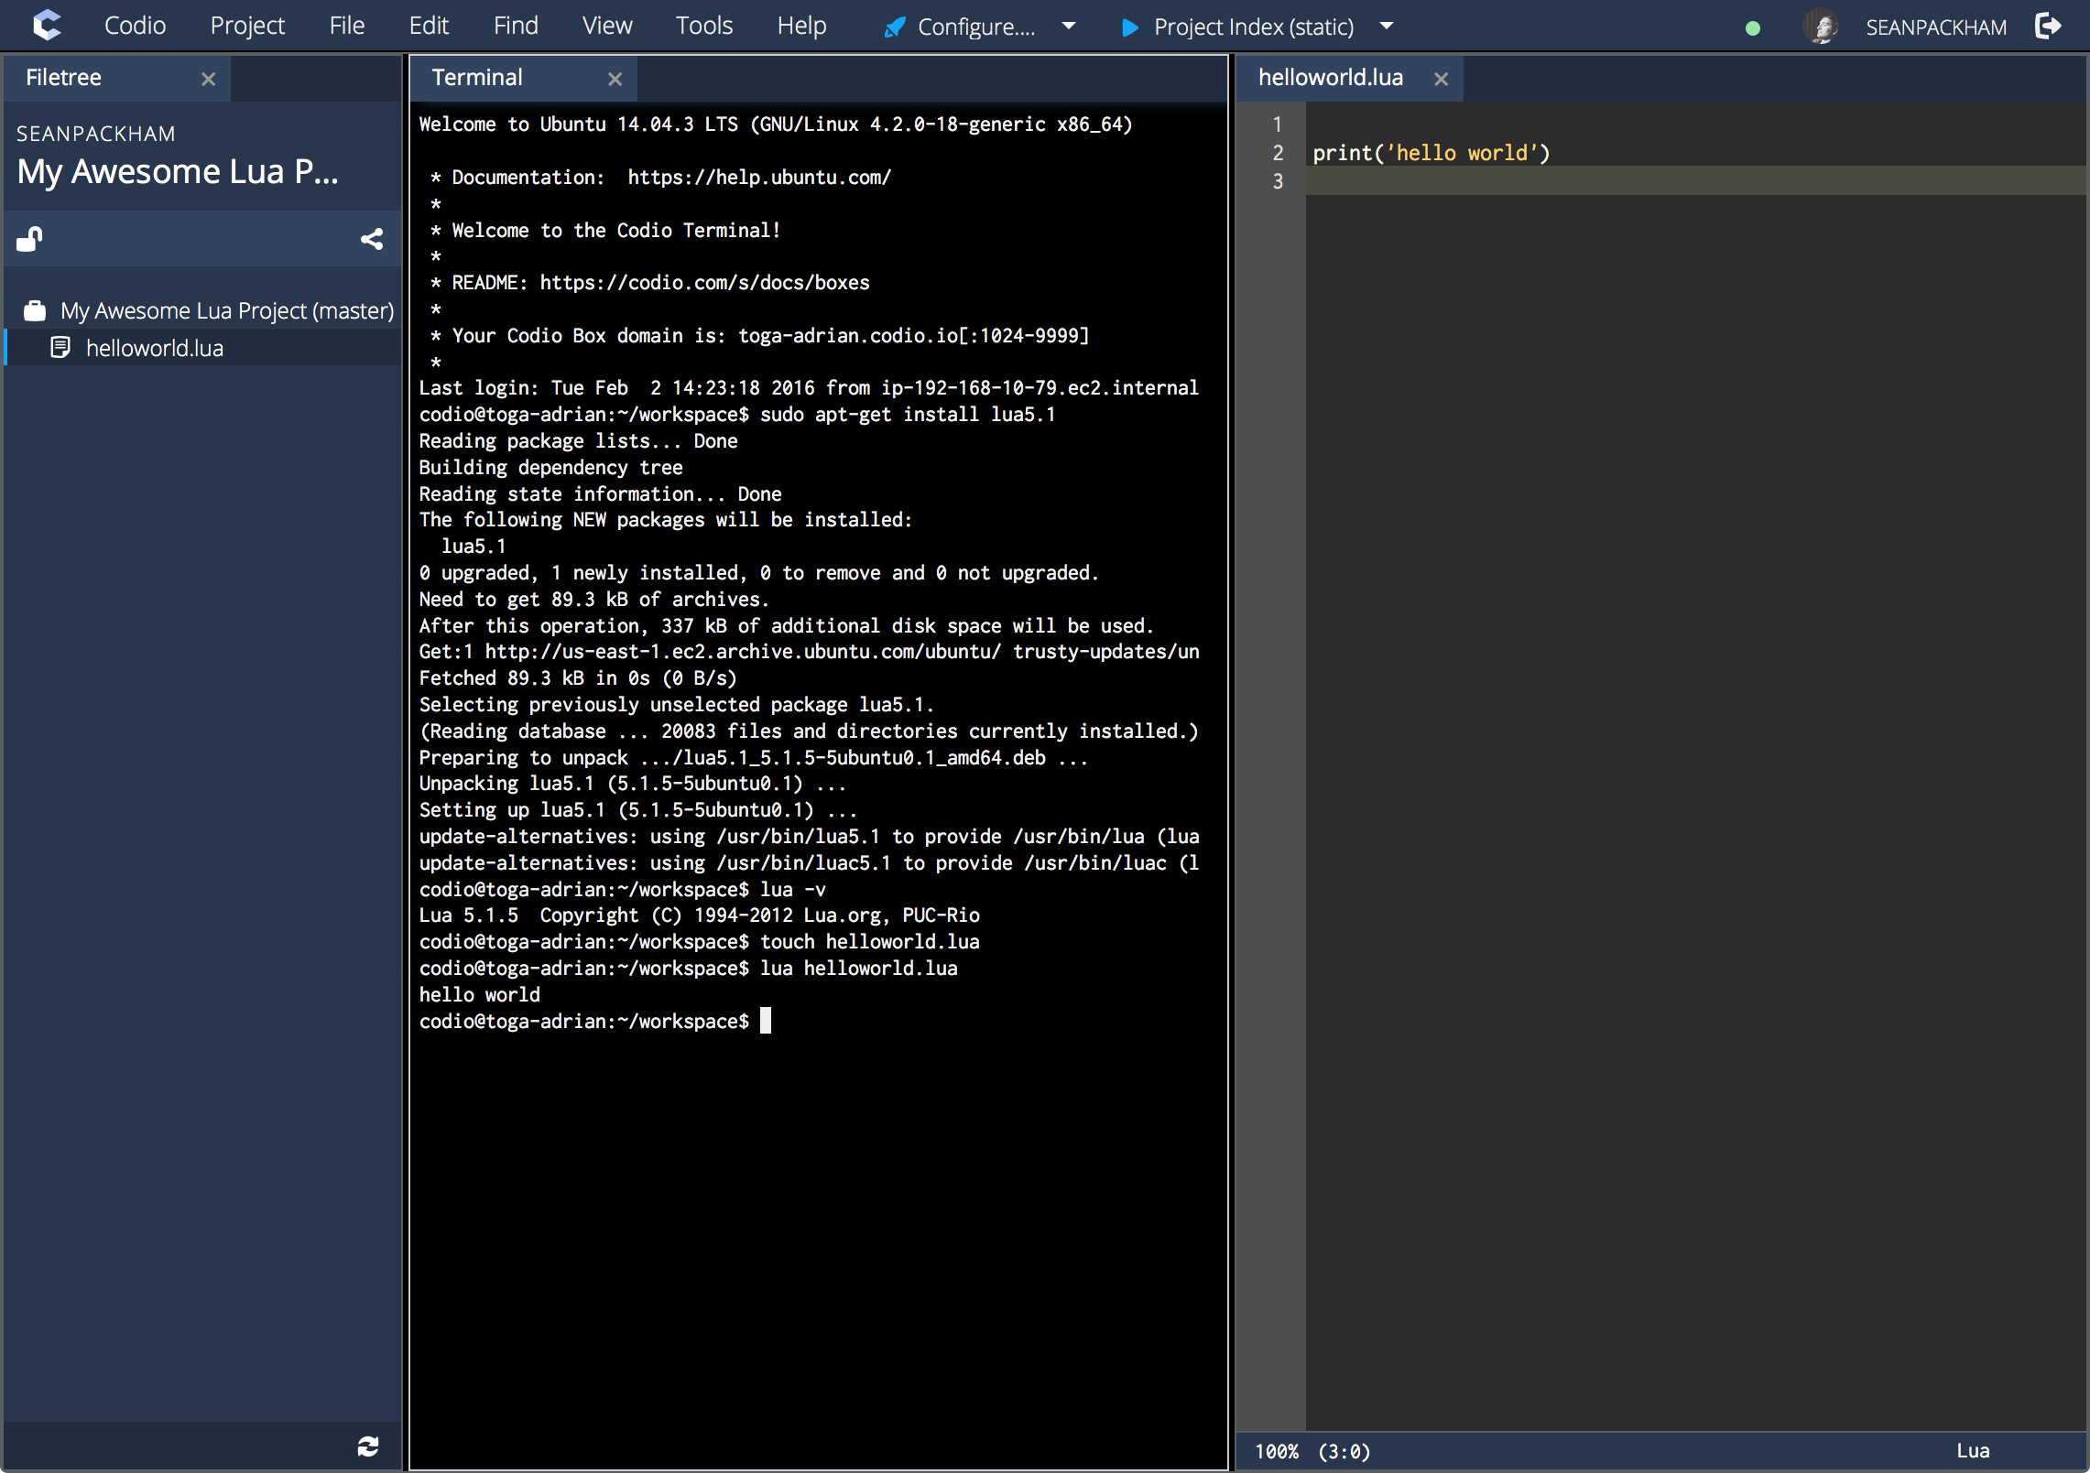Open the user profile avatar
This screenshot has height=1473, width=2090.
(1822, 27)
